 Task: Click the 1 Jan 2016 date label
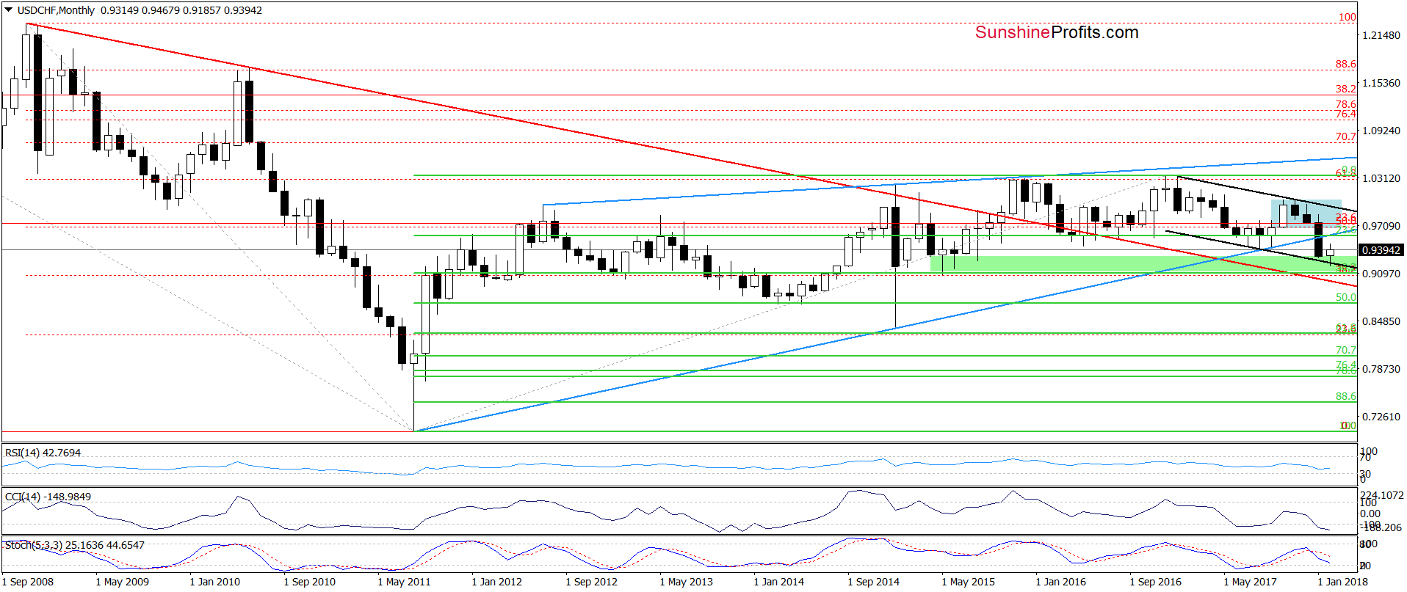tap(1060, 582)
